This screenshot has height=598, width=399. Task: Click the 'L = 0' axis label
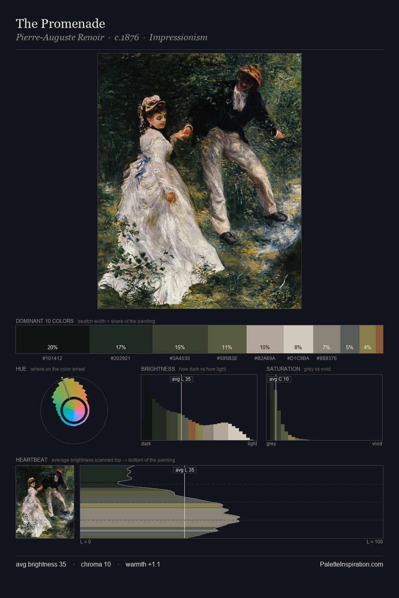pos(85,542)
